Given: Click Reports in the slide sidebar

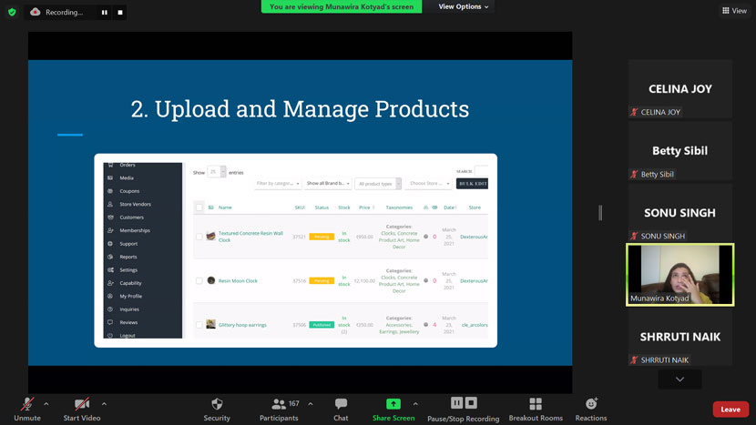Looking at the screenshot, I should pos(128,257).
